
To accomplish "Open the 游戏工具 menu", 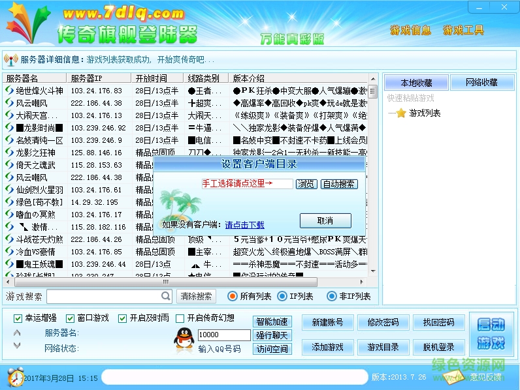I will tap(464, 30).
